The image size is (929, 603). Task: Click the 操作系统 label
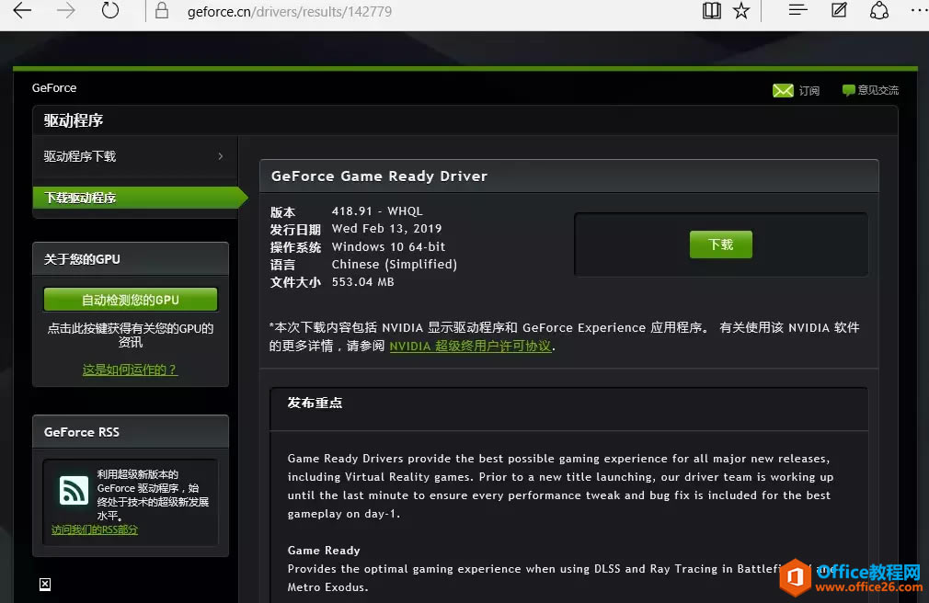coord(295,247)
